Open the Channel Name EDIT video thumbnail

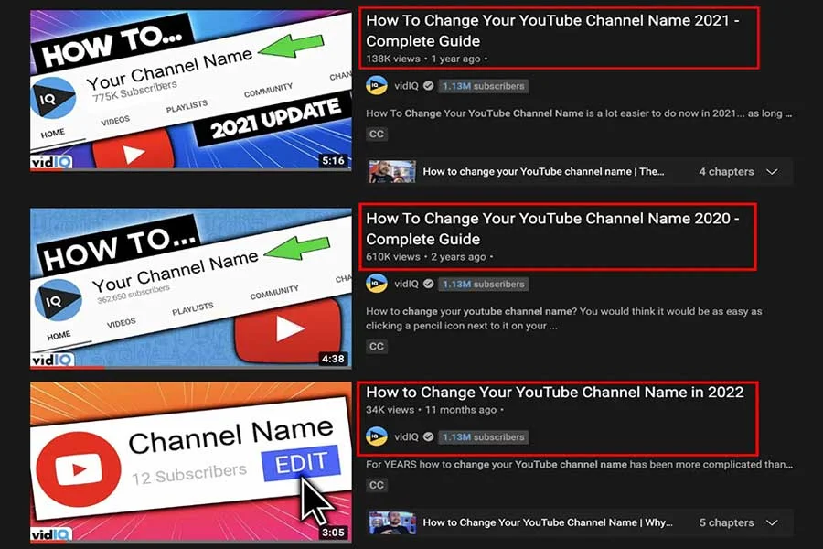(191, 462)
